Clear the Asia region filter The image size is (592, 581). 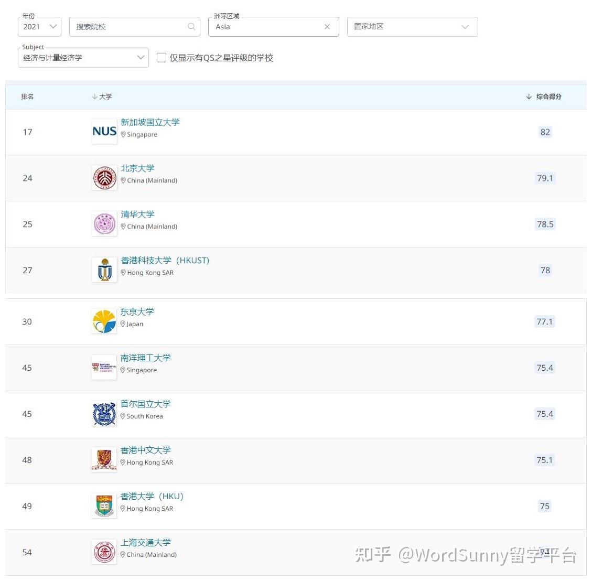pos(327,27)
